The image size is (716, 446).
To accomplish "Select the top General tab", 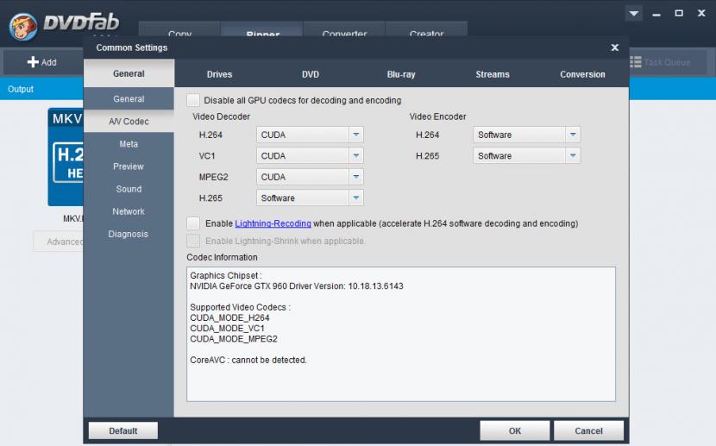I will (129, 73).
